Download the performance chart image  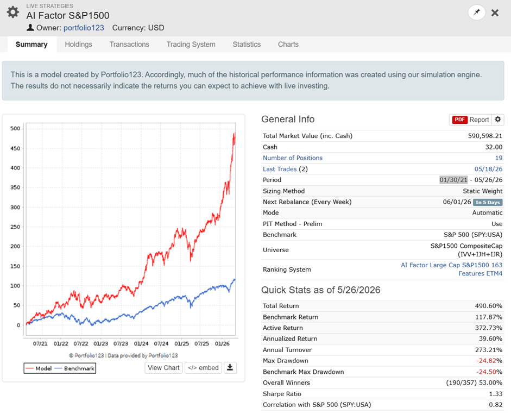coord(230,368)
